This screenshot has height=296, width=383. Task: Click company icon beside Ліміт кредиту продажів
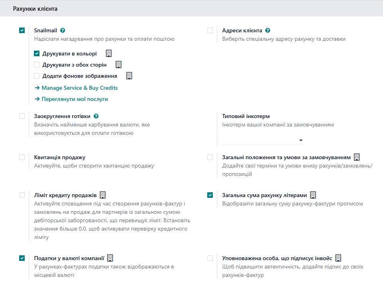(x=103, y=195)
